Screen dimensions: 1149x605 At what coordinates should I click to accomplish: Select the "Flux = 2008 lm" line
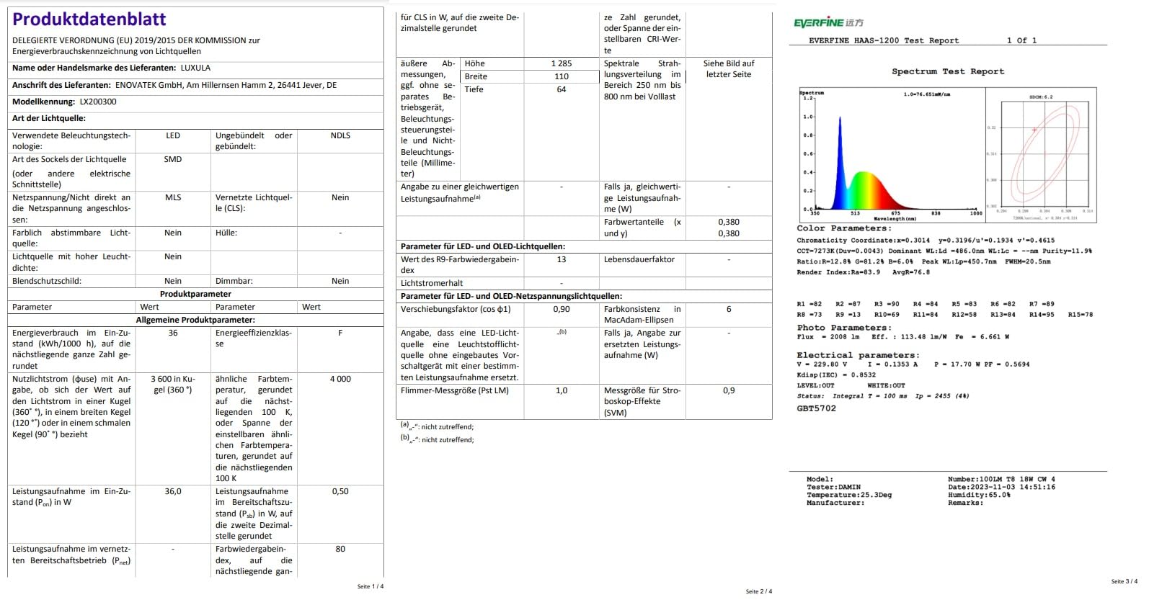click(x=903, y=336)
